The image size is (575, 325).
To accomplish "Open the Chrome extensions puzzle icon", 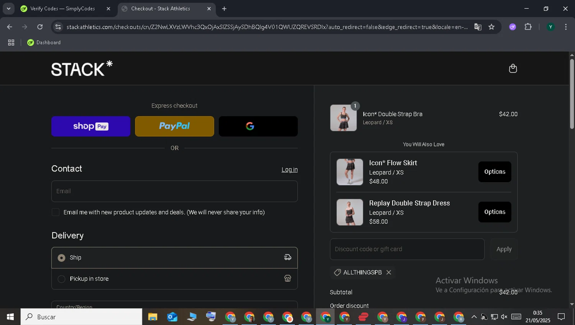I will [528, 27].
